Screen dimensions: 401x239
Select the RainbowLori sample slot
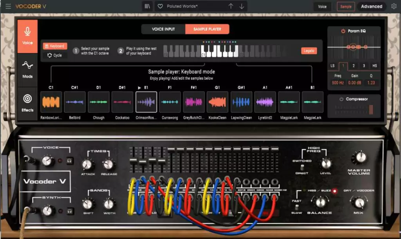pos(51,102)
